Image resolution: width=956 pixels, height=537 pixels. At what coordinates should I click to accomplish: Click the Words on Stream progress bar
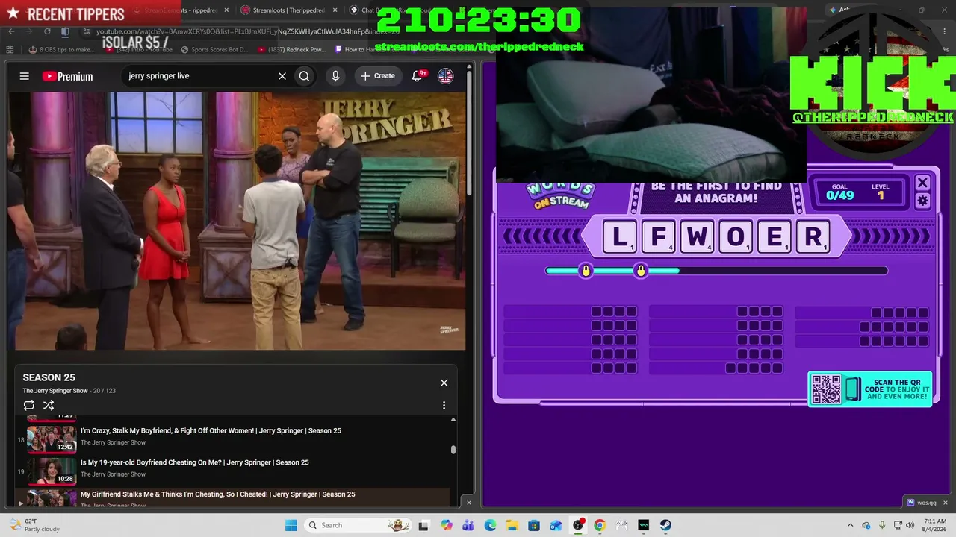tap(717, 271)
